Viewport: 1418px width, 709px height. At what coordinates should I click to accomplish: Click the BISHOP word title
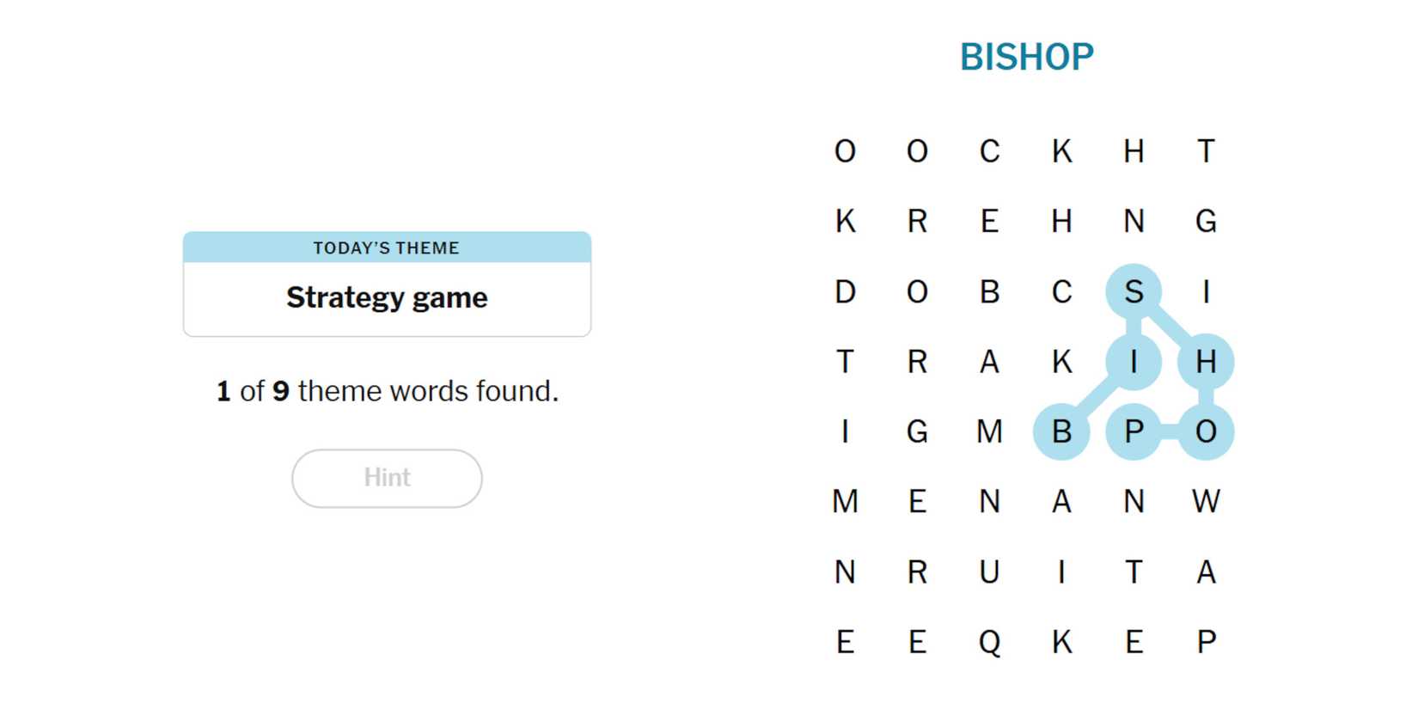1026,58
